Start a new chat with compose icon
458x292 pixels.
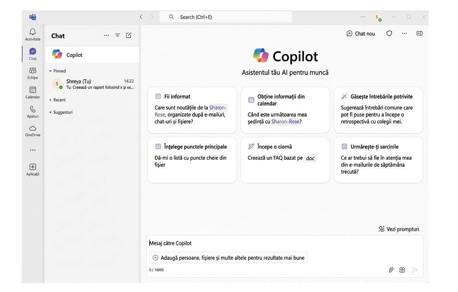[x=129, y=35]
